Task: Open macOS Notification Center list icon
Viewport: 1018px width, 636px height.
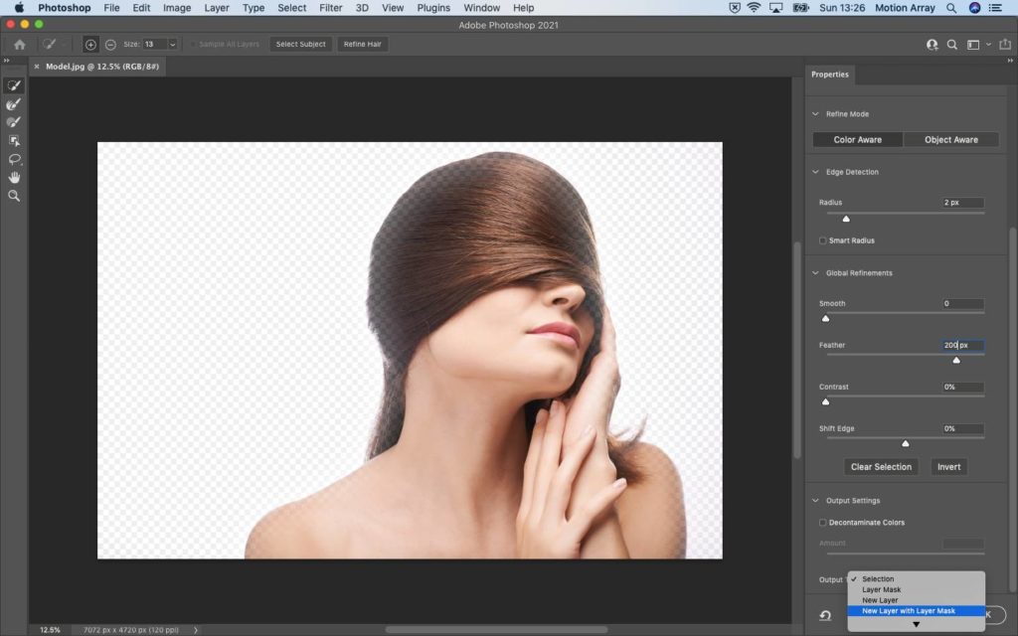Action: pyautogui.click(x=995, y=8)
